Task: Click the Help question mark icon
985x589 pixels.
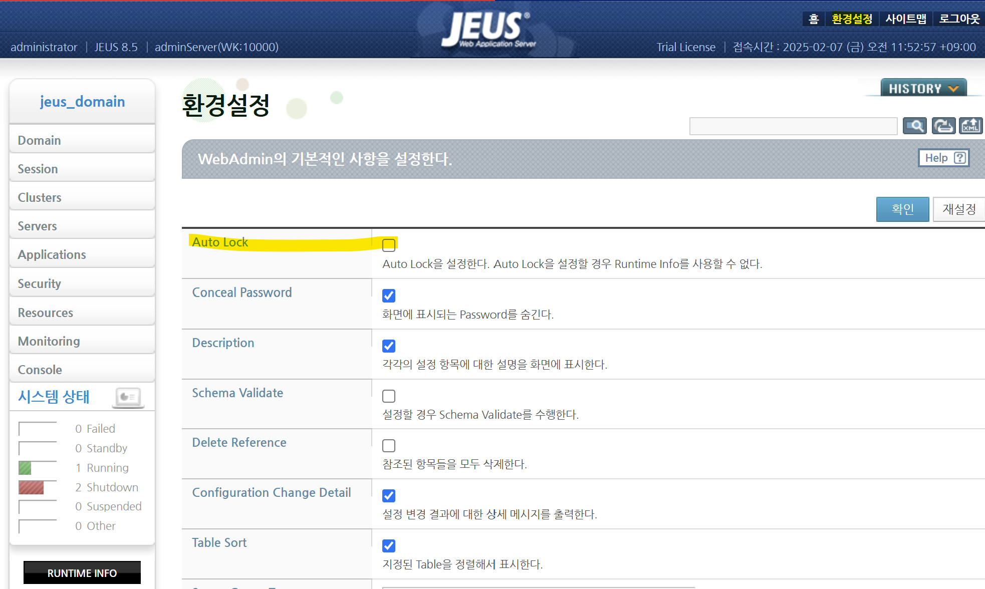Action: point(960,158)
